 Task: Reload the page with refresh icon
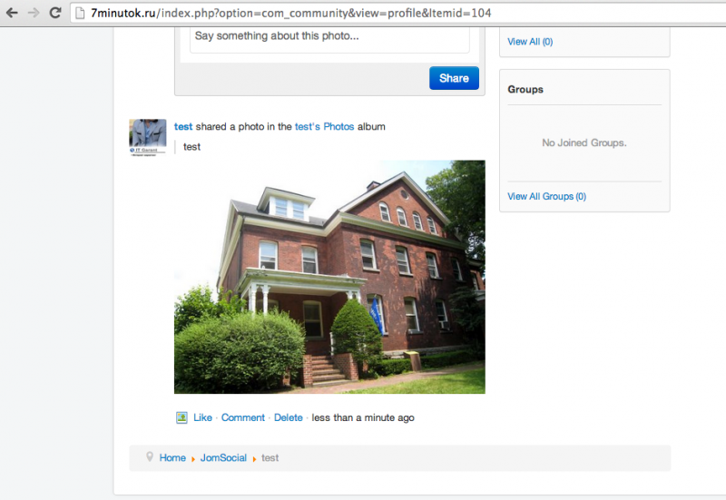[x=55, y=13]
